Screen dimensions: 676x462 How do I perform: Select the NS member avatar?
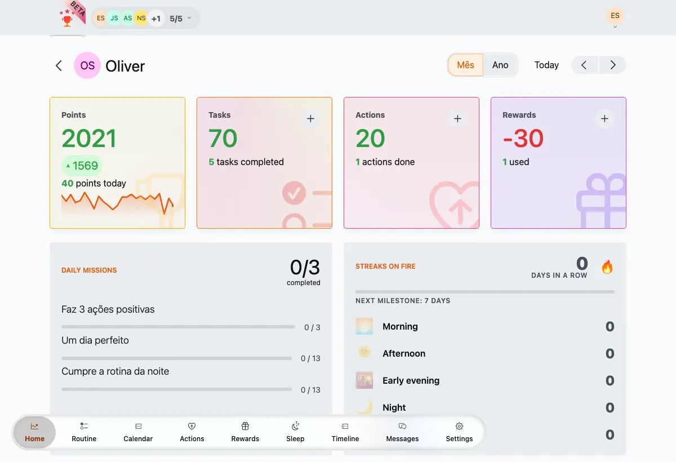(141, 18)
